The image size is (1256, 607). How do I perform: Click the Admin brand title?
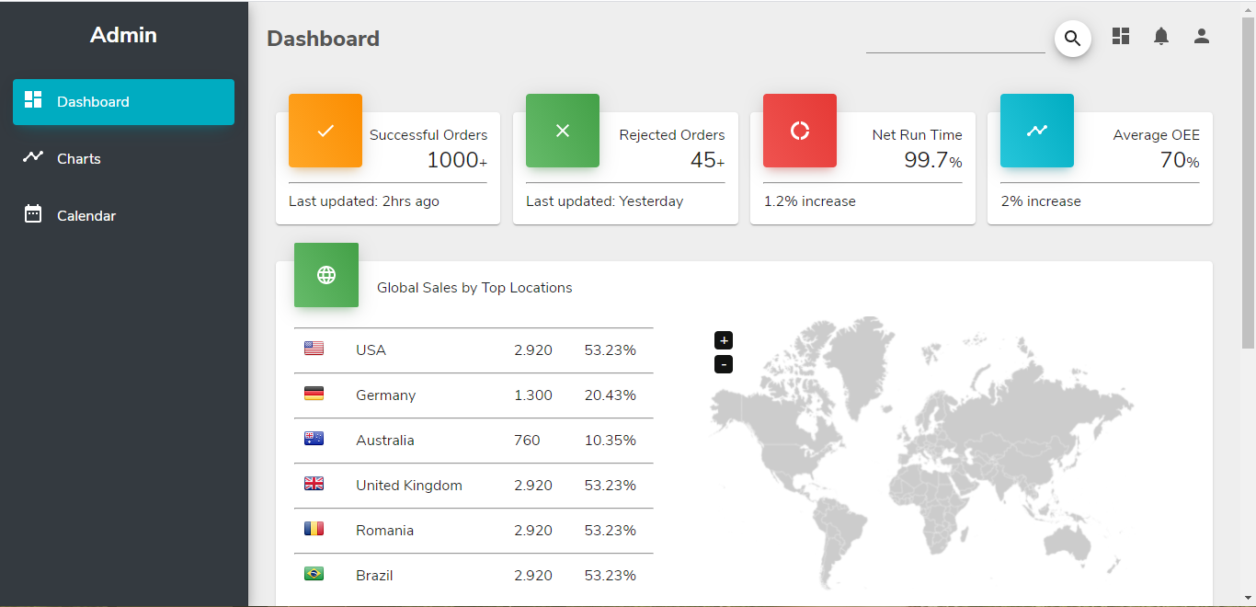[123, 35]
